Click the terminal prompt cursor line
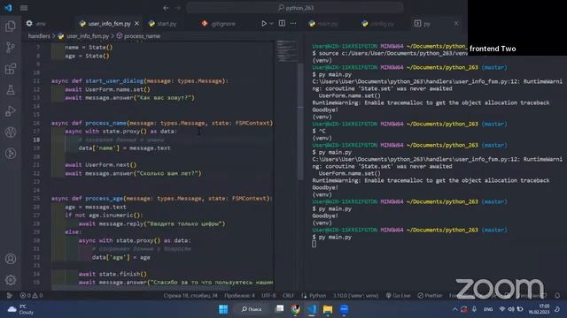 tap(314, 244)
